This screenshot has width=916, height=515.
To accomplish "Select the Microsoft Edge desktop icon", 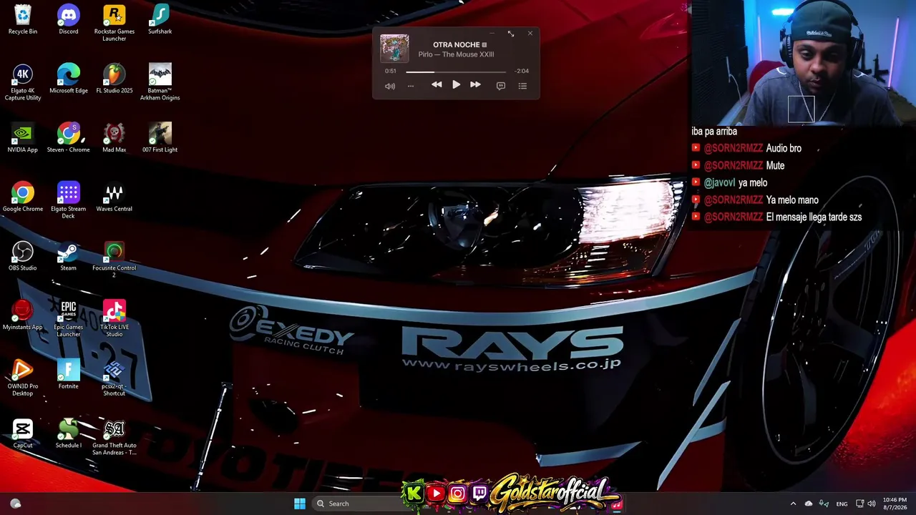I will [69, 79].
